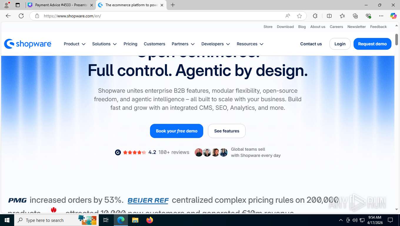This screenshot has height=226, width=400.
Task: Go back with the browser back arrow
Action: [x=8, y=16]
